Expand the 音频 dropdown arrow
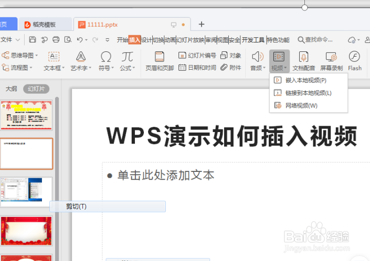Viewport: 370px width, 261px height. coord(265,68)
